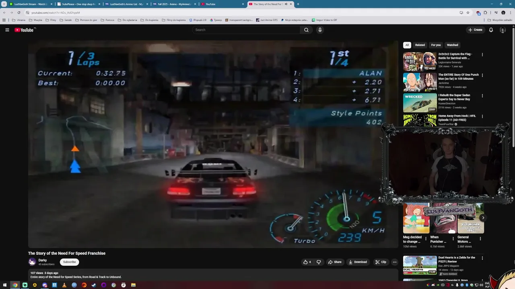The image size is (515, 289).
Task: Open File Explorer from the taskbar
Action: coord(133,285)
